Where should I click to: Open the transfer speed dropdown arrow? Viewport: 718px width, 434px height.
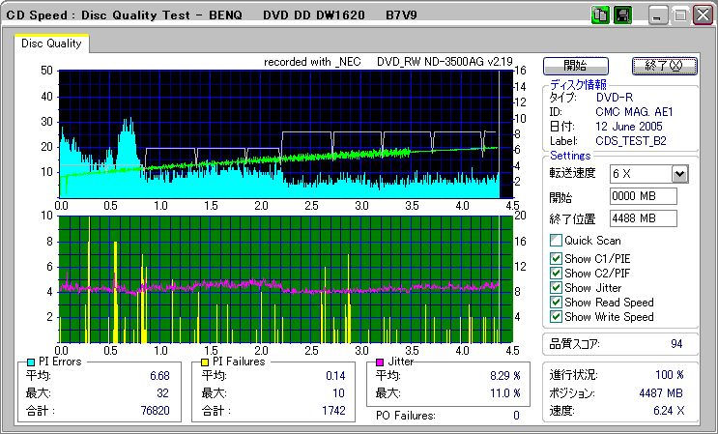click(x=679, y=173)
